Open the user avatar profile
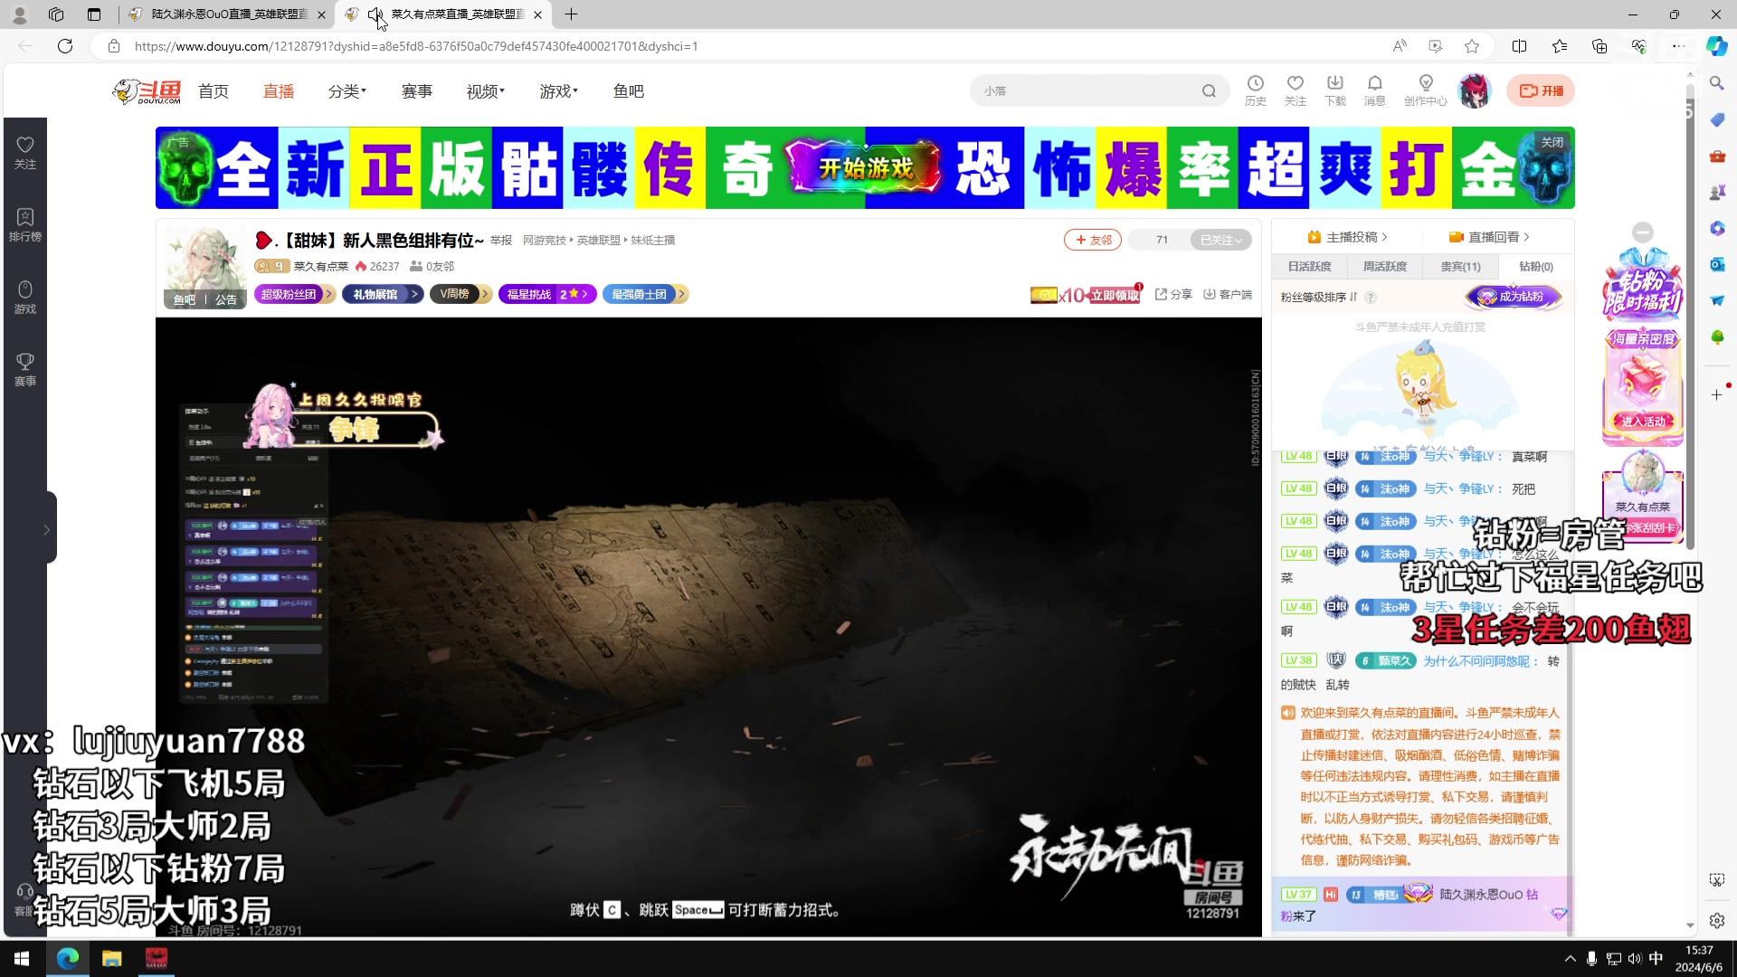This screenshot has width=1737, height=977. click(x=1475, y=91)
